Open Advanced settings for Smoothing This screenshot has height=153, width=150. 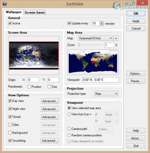(49, 141)
